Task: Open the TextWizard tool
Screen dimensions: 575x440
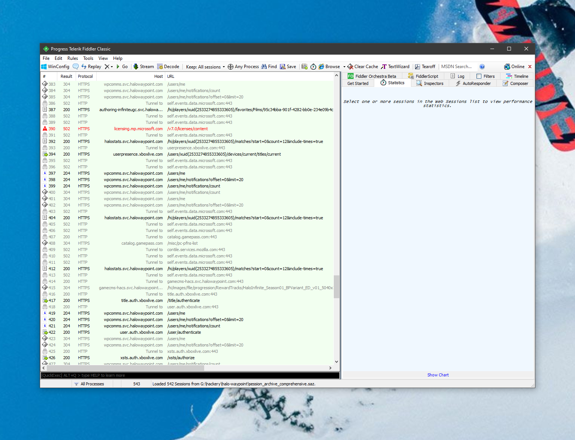Action: (x=395, y=67)
